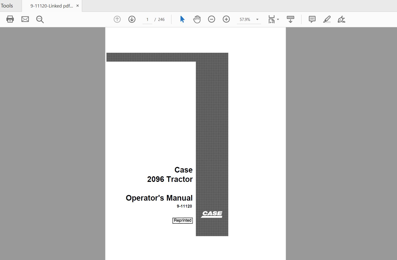
Task: Open the sign document pen tool
Action: (341, 19)
